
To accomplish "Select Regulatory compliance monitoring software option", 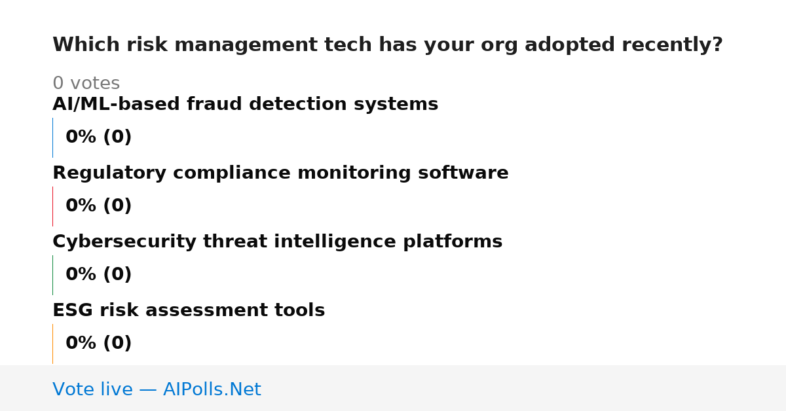I will [x=280, y=173].
